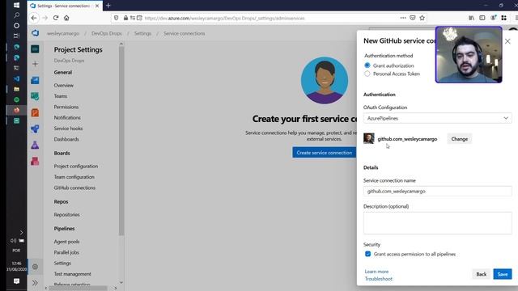This screenshot has height=291, width=518.
Task: Open Visual Studio Code from taskbar
Action: [x=16, y=78]
